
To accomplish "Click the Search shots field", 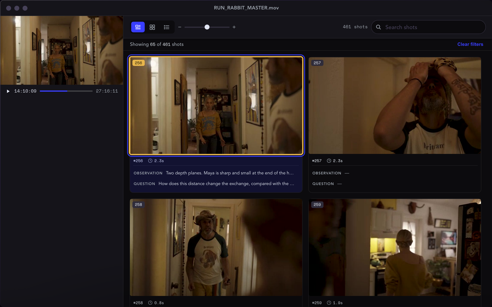I will pyautogui.click(x=428, y=27).
